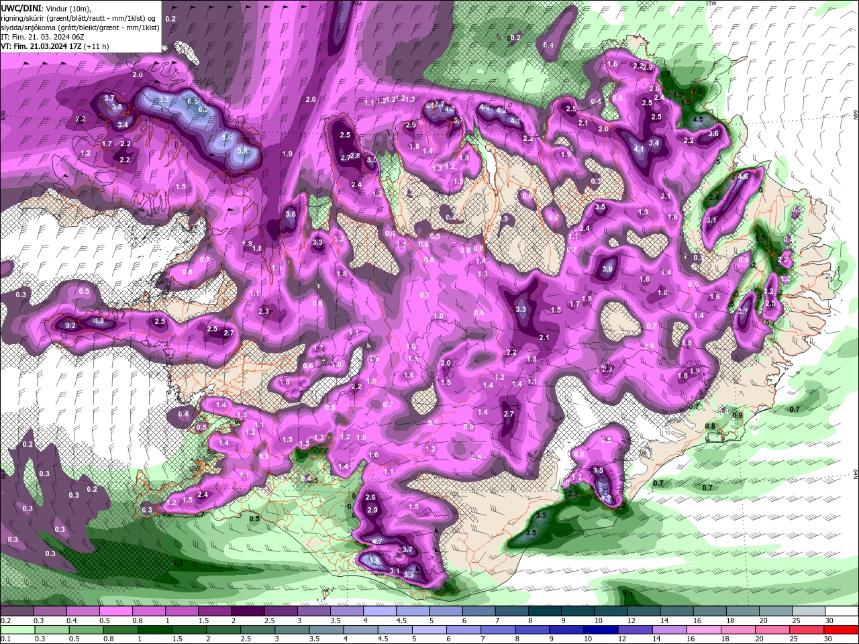
Task: Pick the lower legend bar 8 blue swatch
Action: [x=534, y=630]
